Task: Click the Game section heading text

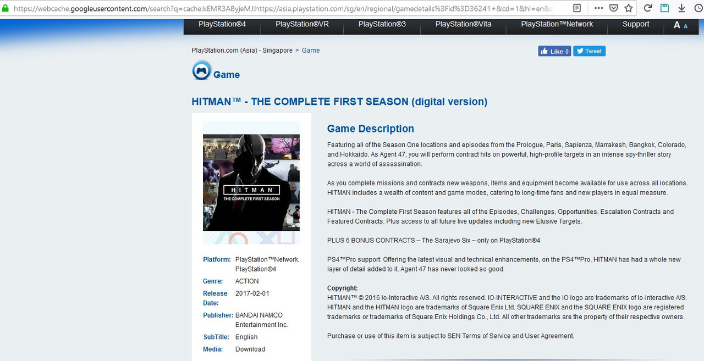Action: tap(227, 75)
